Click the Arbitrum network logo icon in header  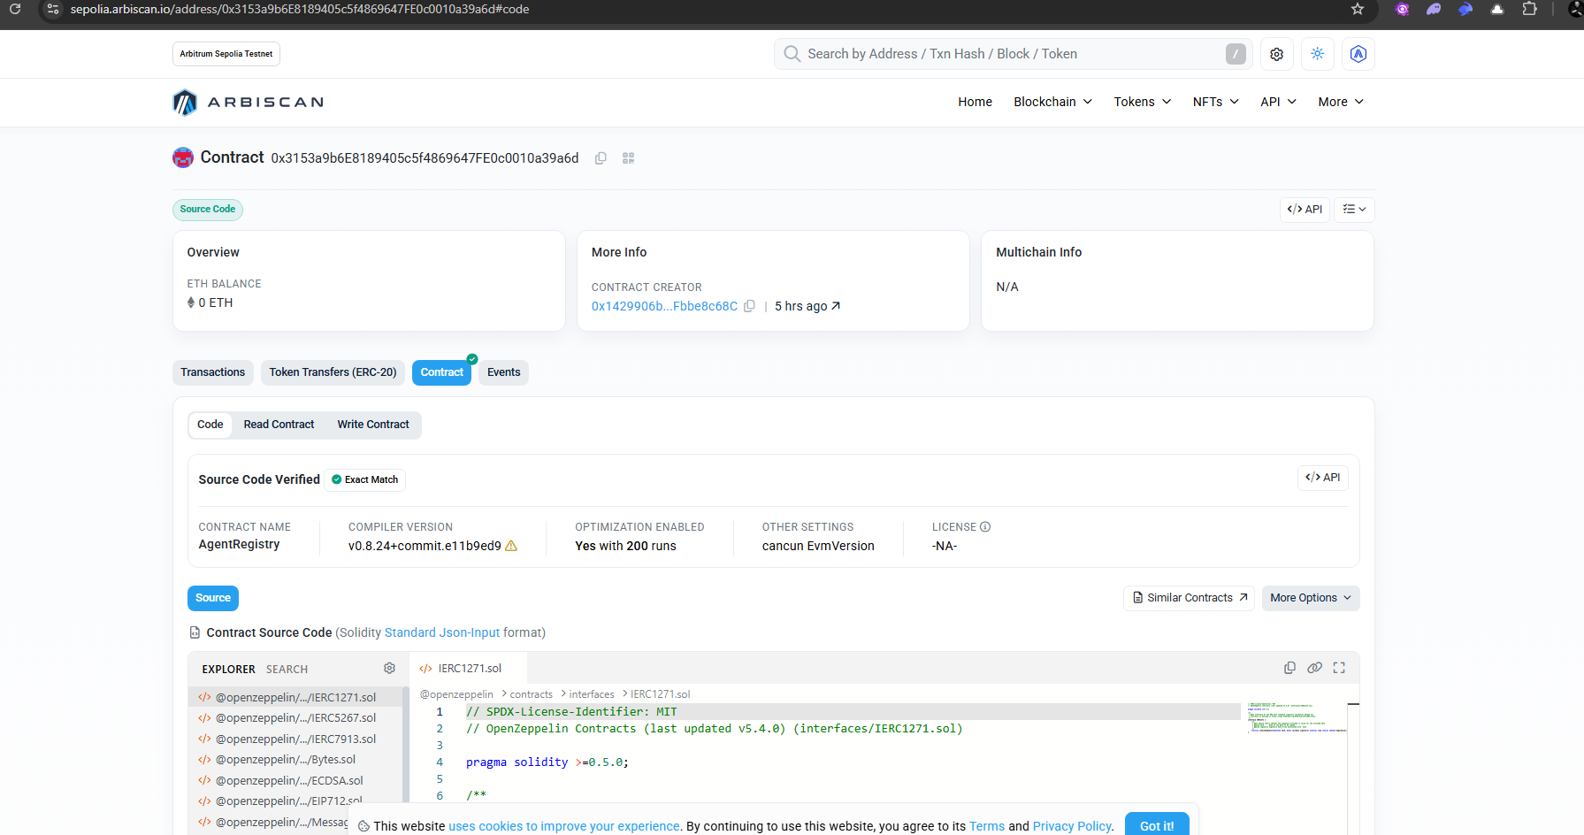(1358, 54)
